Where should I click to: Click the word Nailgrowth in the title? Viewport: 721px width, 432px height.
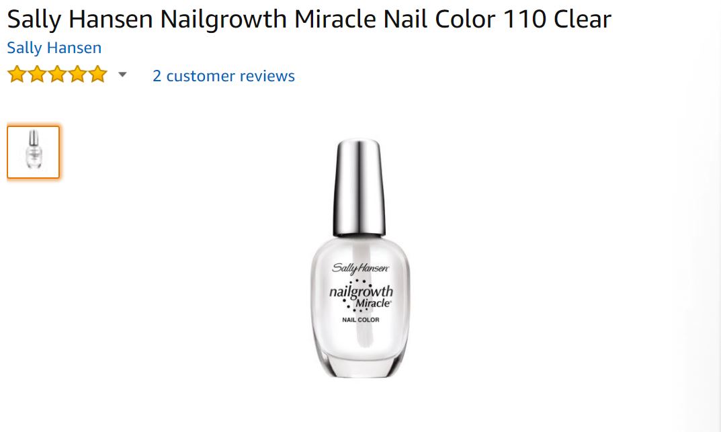click(224, 20)
